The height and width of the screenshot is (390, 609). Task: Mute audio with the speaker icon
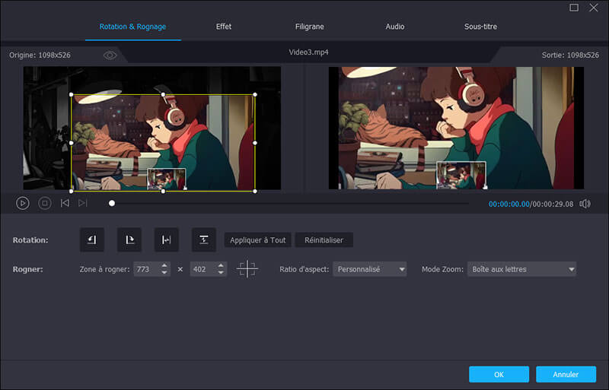(x=585, y=204)
